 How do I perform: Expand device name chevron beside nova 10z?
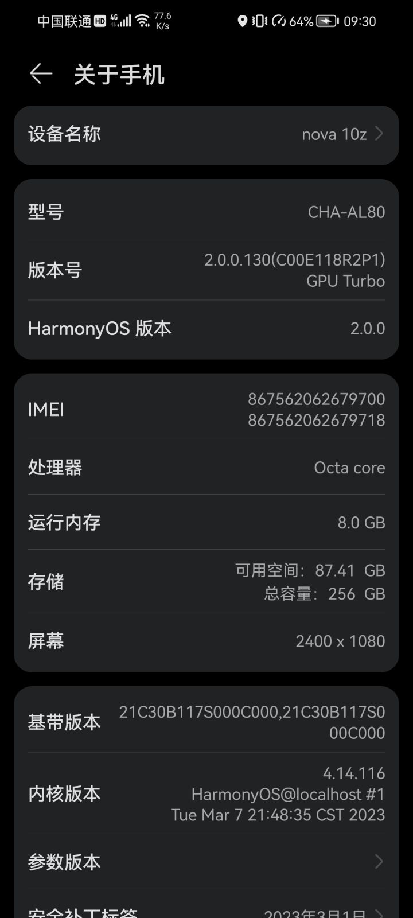coord(379,134)
